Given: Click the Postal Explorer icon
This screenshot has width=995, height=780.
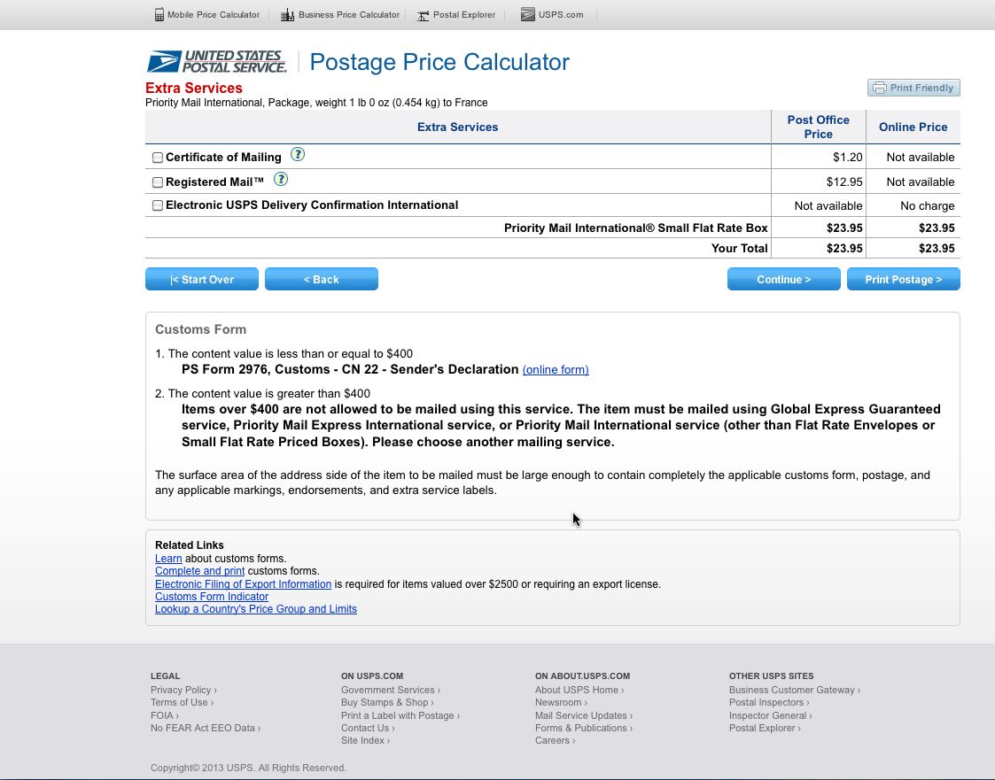Looking at the screenshot, I should coord(423,15).
